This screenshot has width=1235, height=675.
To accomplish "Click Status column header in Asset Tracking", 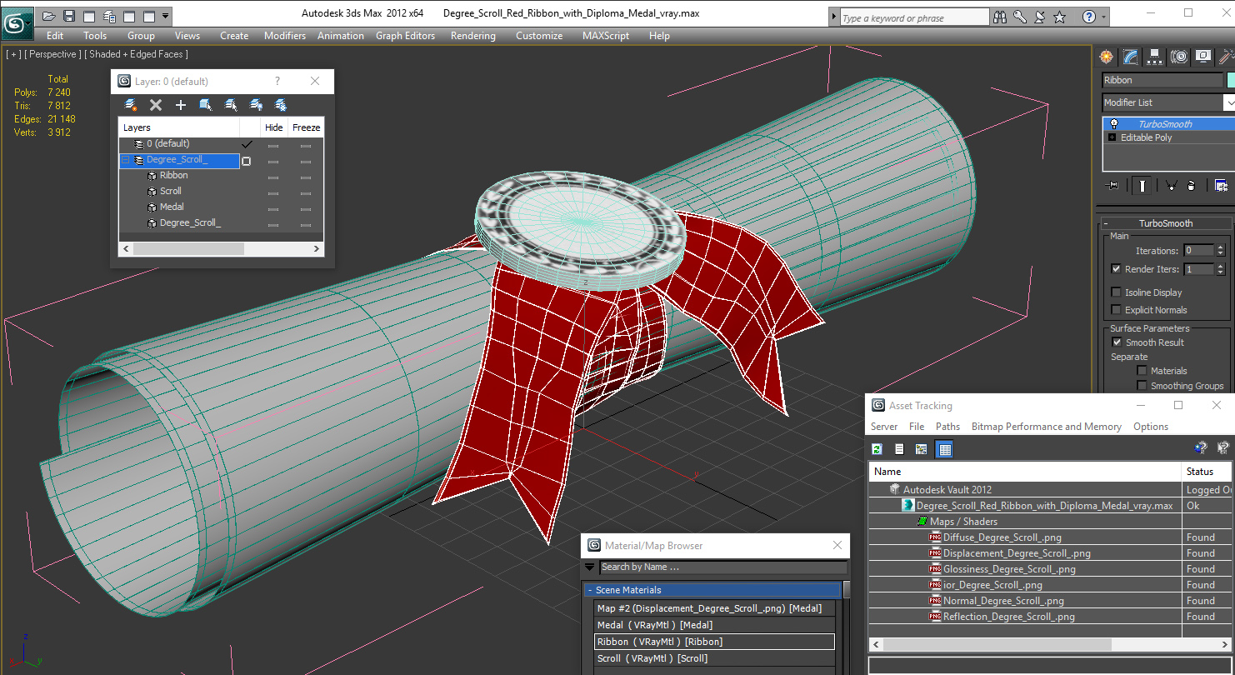I will point(1207,472).
